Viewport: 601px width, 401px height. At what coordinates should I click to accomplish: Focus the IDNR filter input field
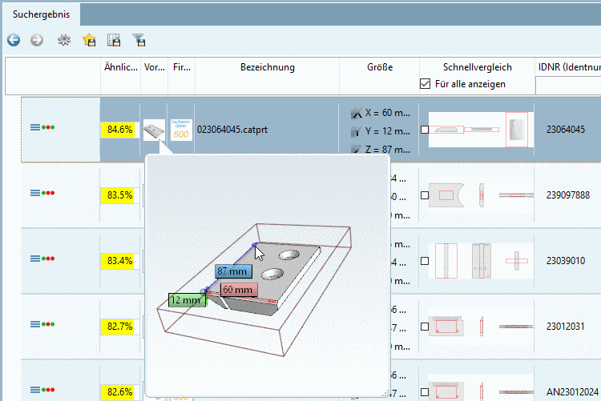pyautogui.click(x=568, y=86)
